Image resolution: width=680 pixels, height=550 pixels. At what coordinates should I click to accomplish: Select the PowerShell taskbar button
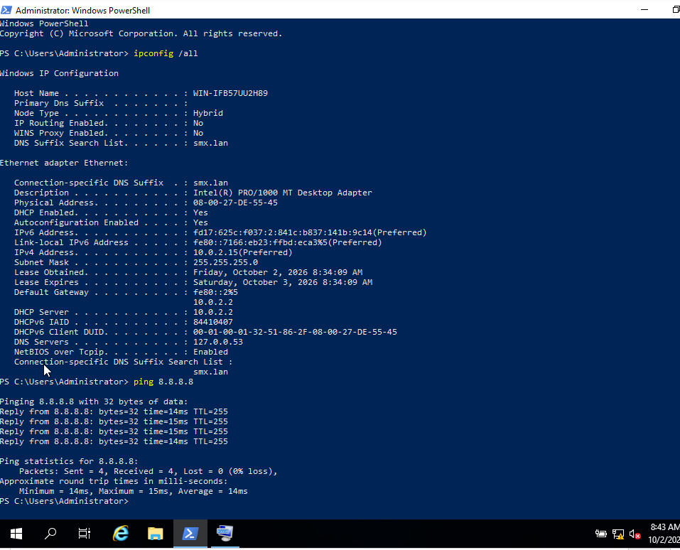[190, 534]
